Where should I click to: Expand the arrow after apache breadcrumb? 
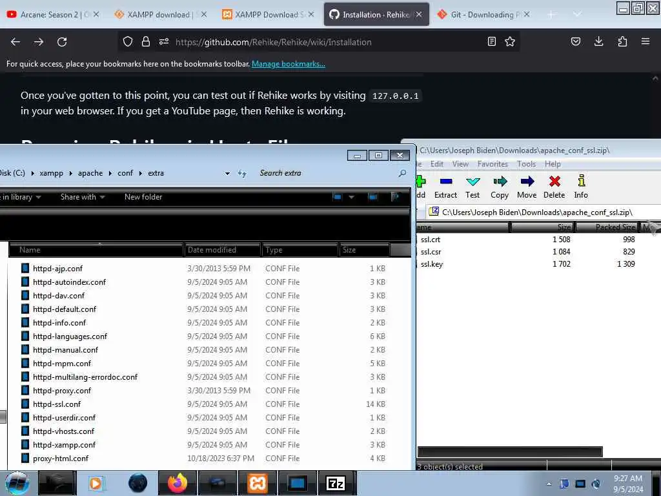(110, 173)
